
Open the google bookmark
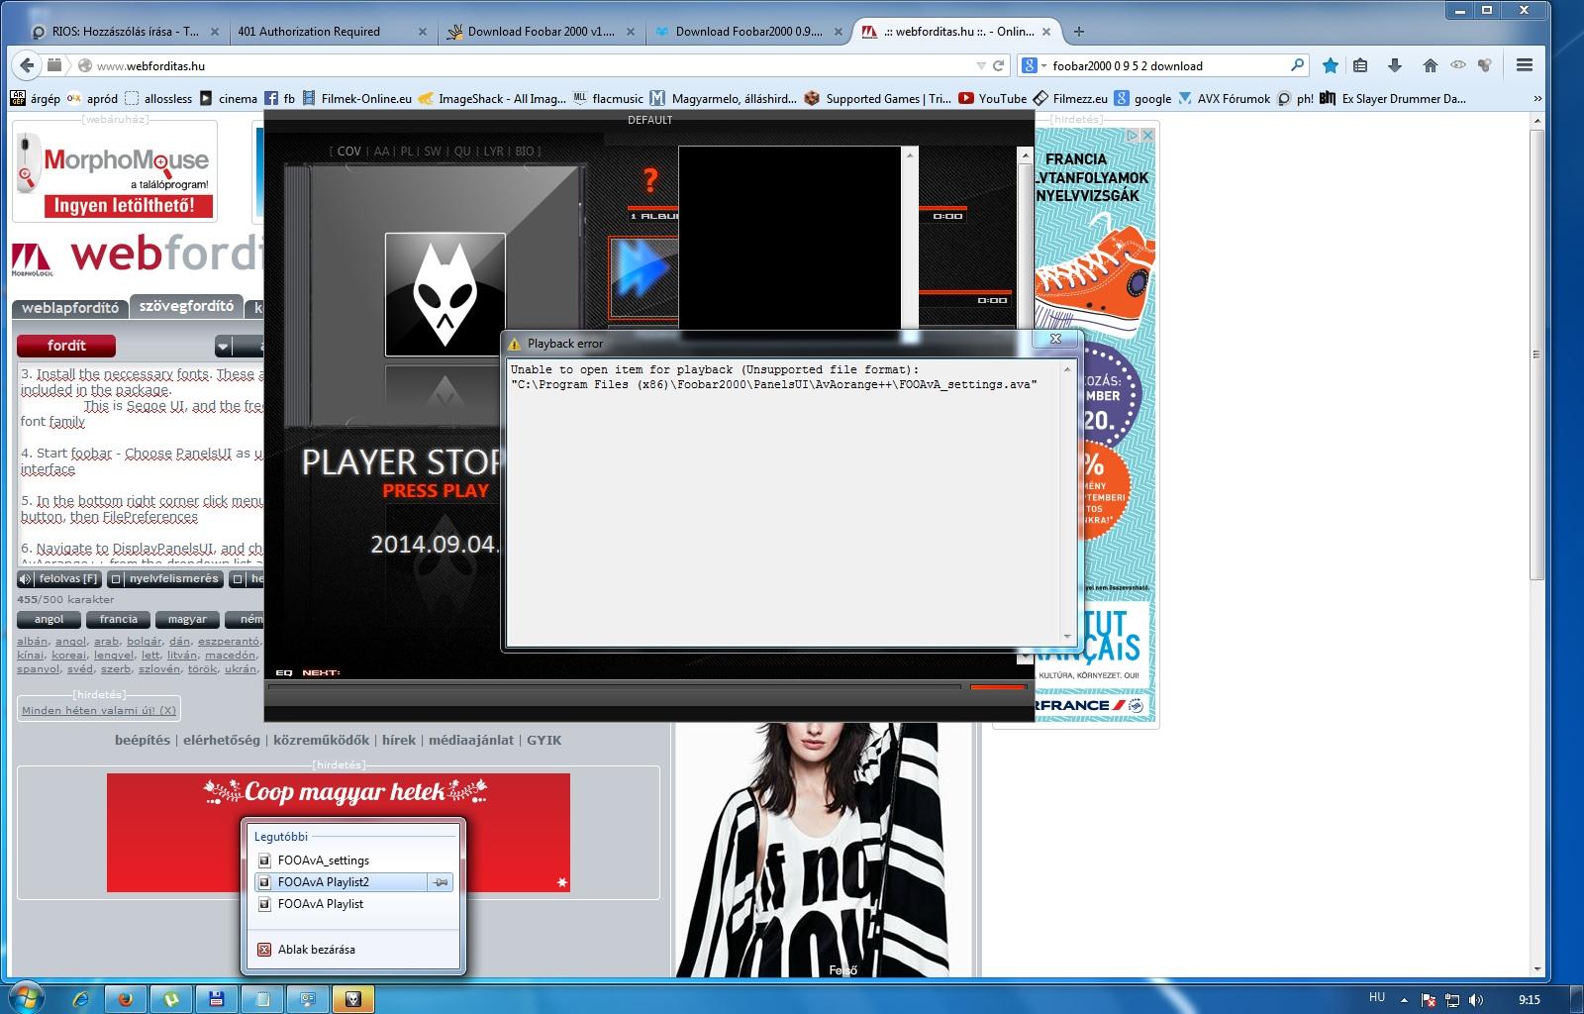pos(1142,98)
